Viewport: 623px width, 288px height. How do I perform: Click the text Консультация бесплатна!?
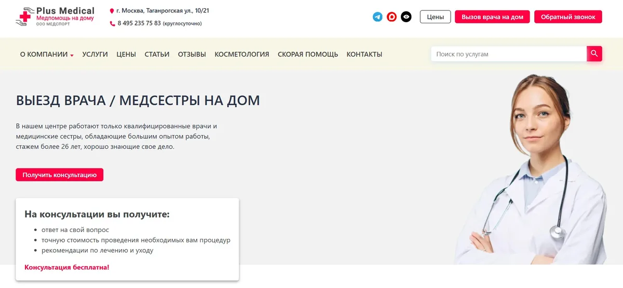(67, 267)
